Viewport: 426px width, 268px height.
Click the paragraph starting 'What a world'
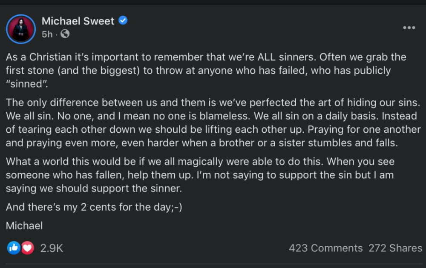(x=200, y=175)
